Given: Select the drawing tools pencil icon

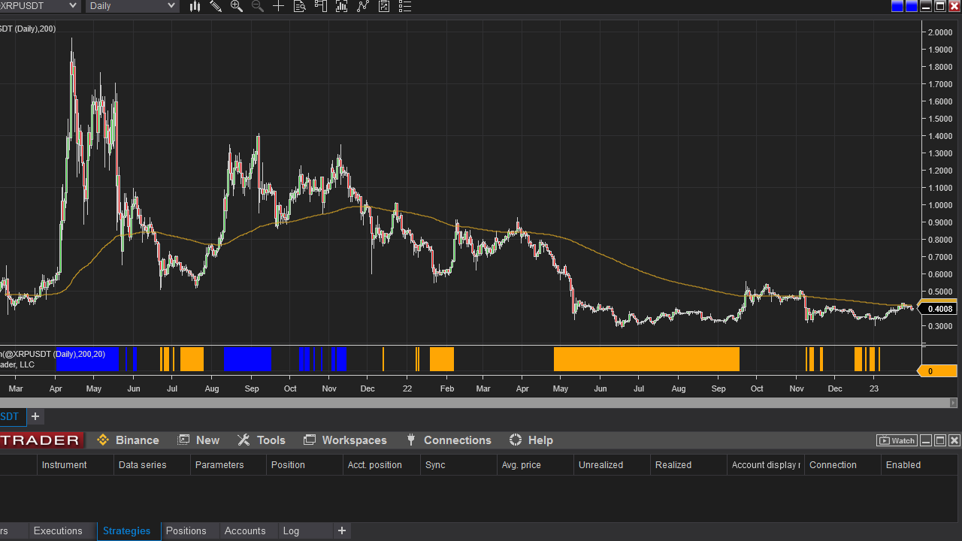Looking at the screenshot, I should (x=216, y=6).
